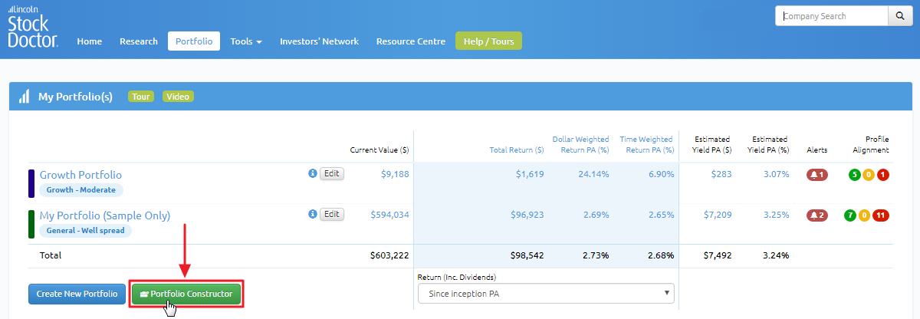Click the Alerts column header

(817, 150)
